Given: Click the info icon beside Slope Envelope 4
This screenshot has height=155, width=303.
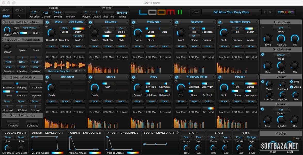Looking at the screenshot, I should (177, 133).
